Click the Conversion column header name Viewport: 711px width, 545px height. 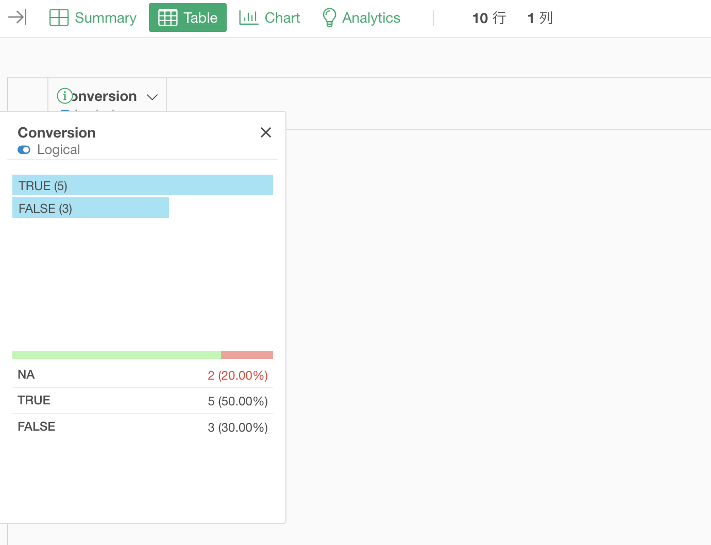click(105, 96)
